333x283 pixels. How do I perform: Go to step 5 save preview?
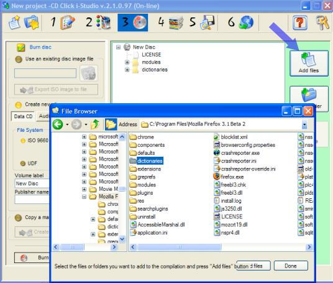coord(202,22)
